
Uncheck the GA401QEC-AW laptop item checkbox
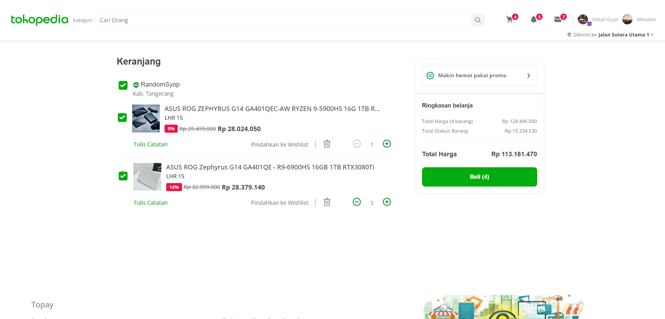click(x=122, y=118)
